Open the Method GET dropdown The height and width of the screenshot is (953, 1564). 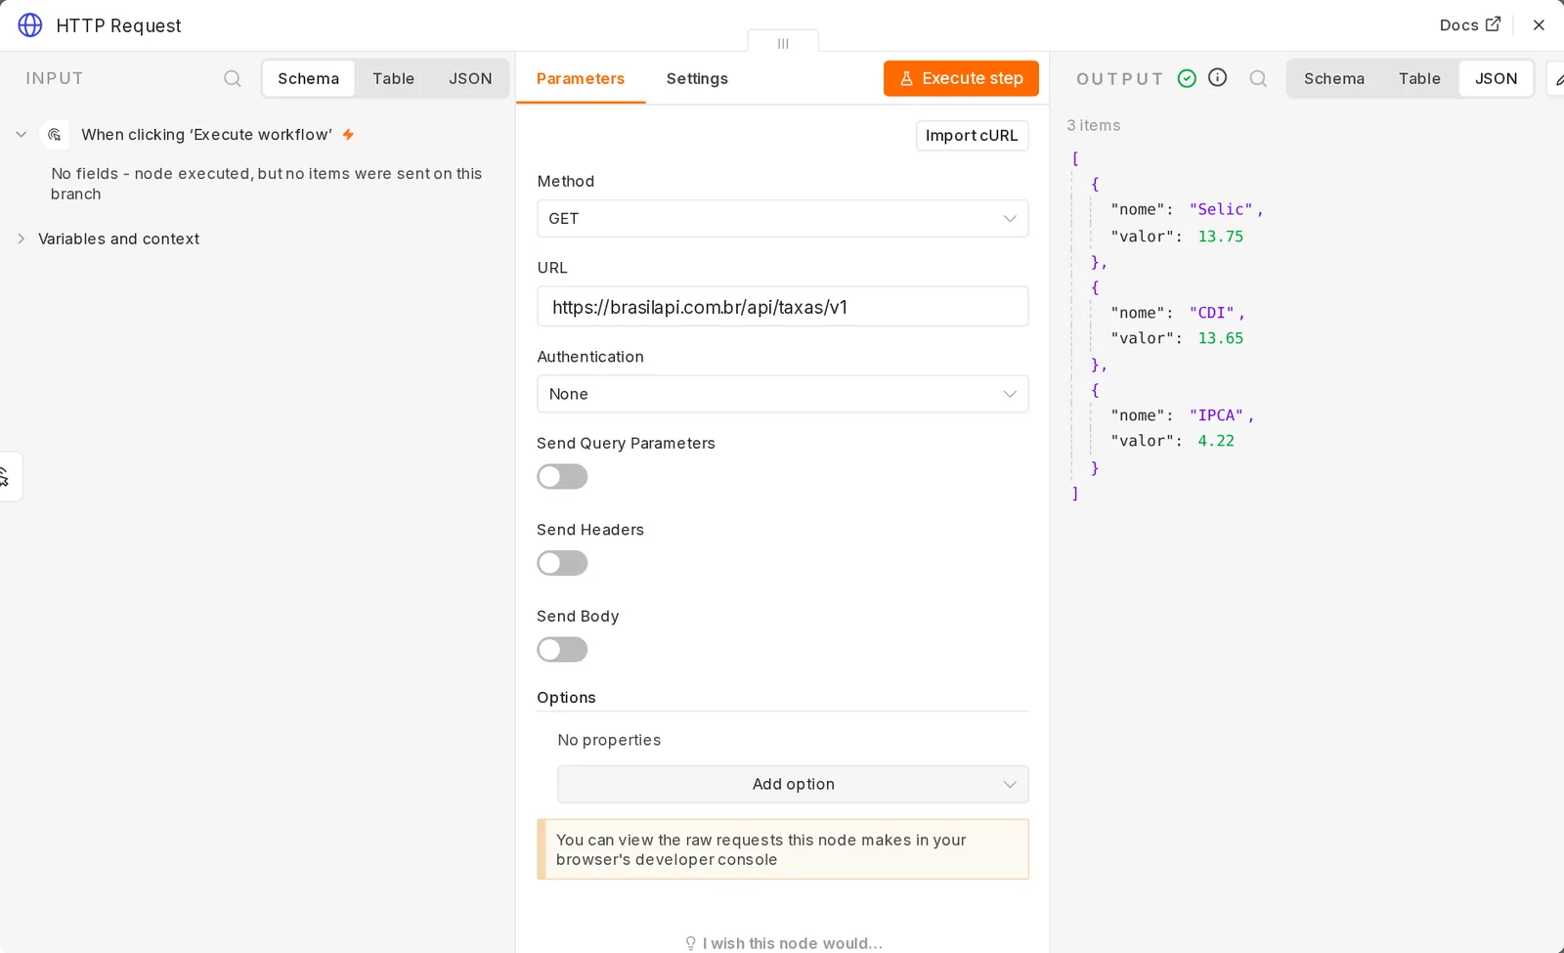click(x=782, y=219)
